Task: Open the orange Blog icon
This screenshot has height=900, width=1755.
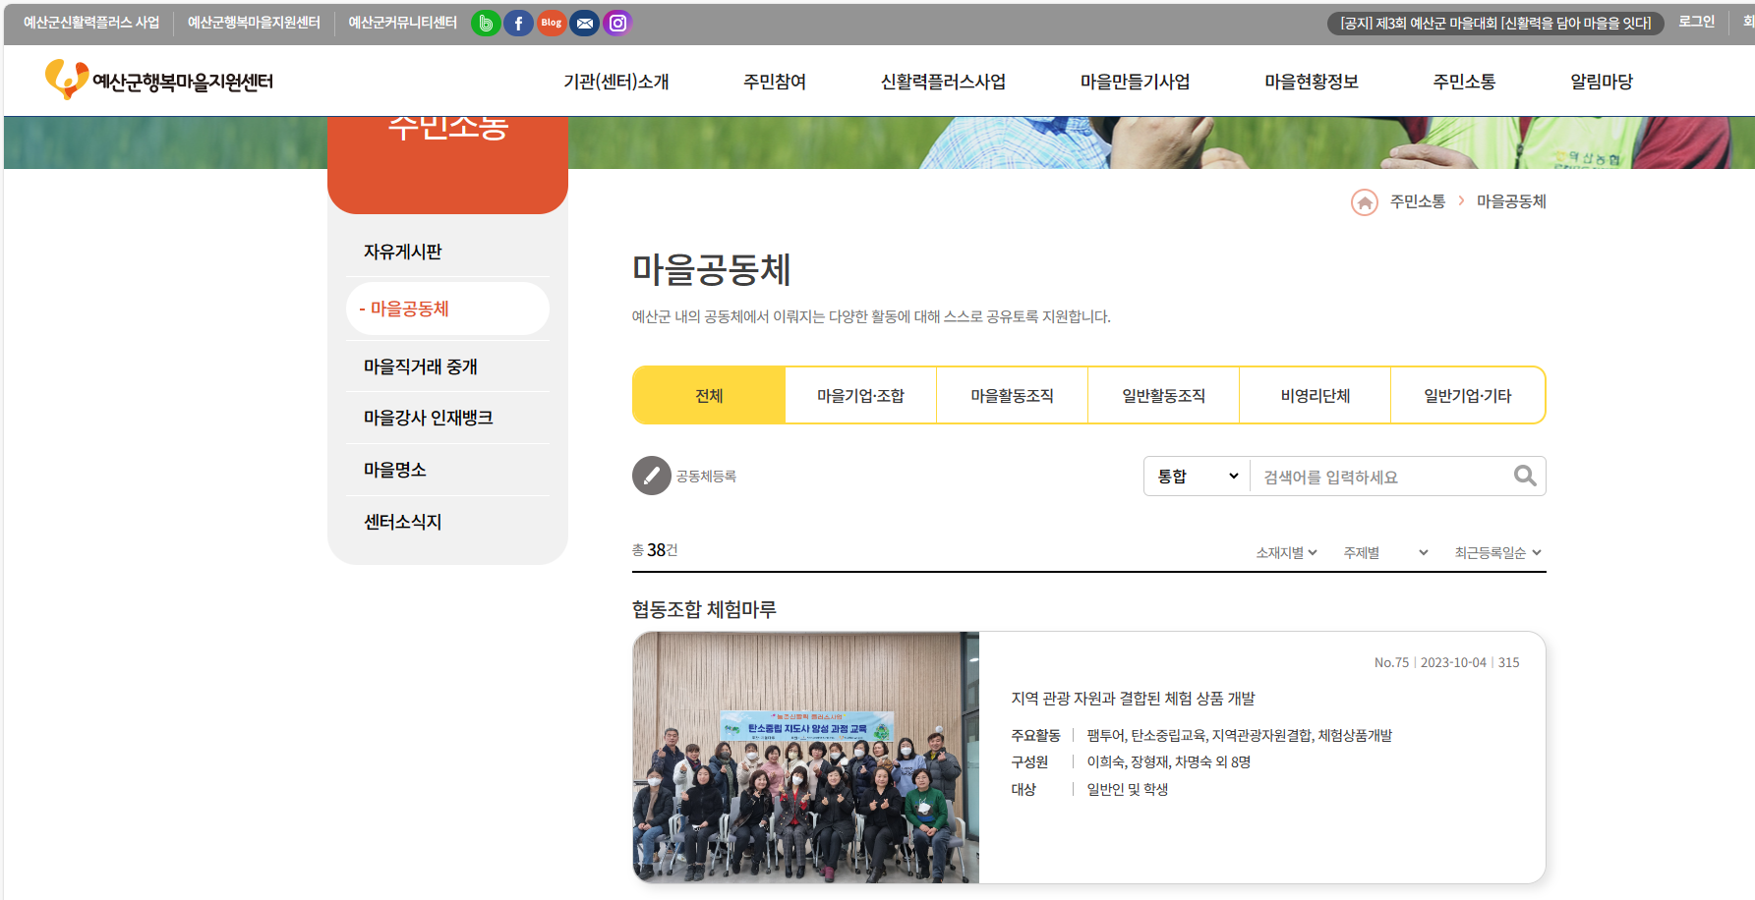Action: (552, 23)
